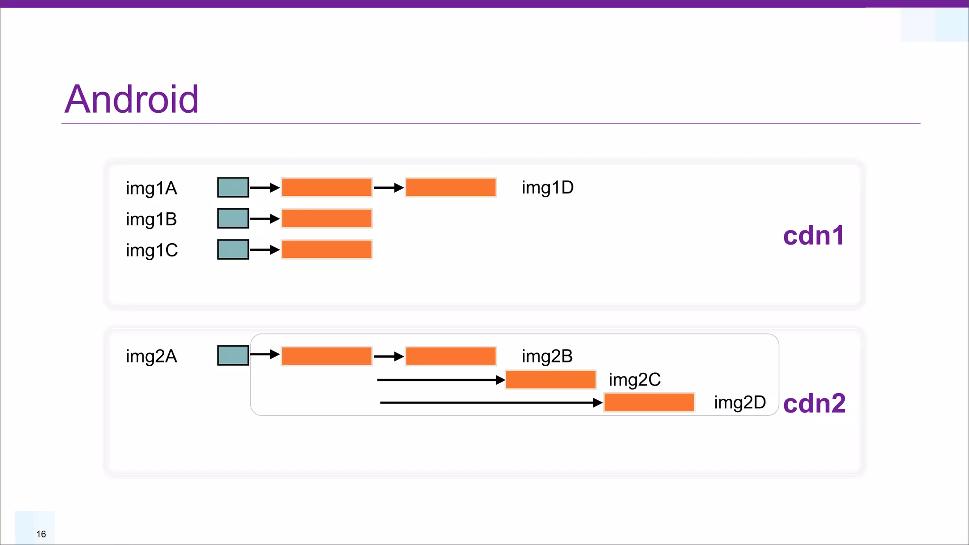
Task: Click the orange bar left of img2D
Action: (x=649, y=403)
